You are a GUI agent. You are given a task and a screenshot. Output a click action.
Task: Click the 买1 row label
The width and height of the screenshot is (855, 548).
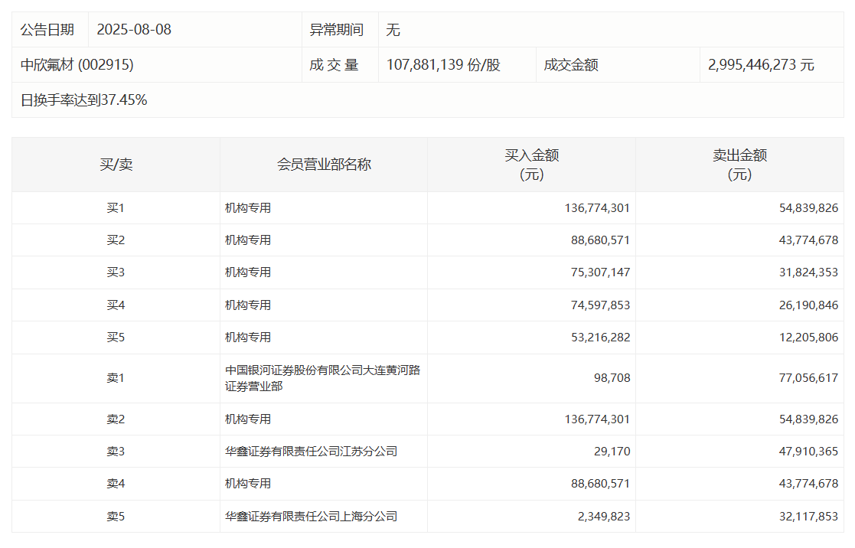(116, 207)
